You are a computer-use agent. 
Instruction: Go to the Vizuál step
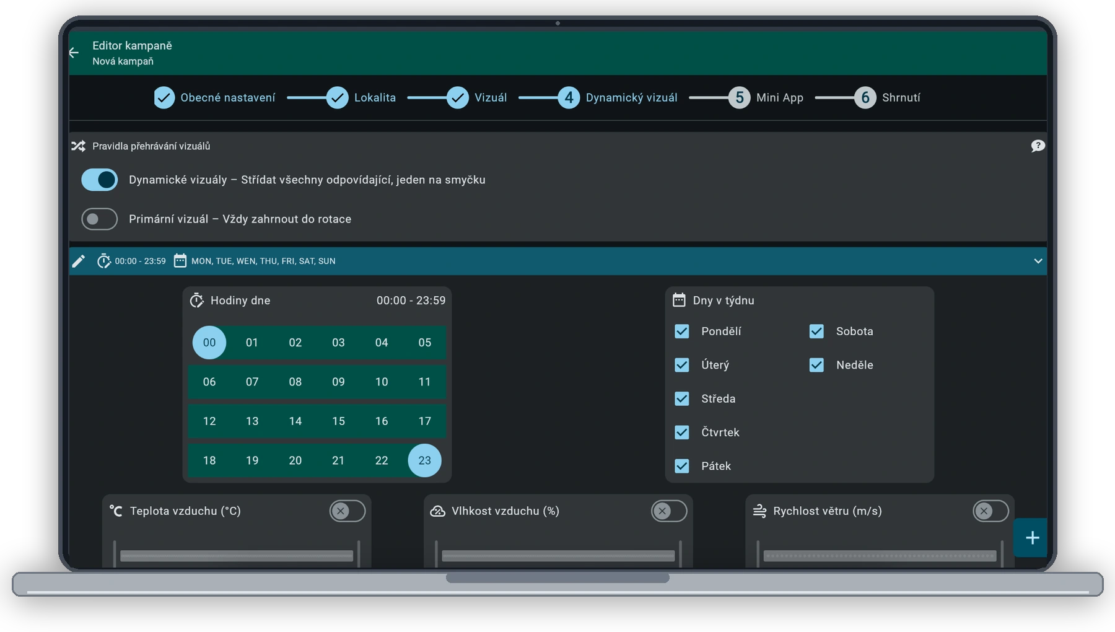click(x=476, y=97)
